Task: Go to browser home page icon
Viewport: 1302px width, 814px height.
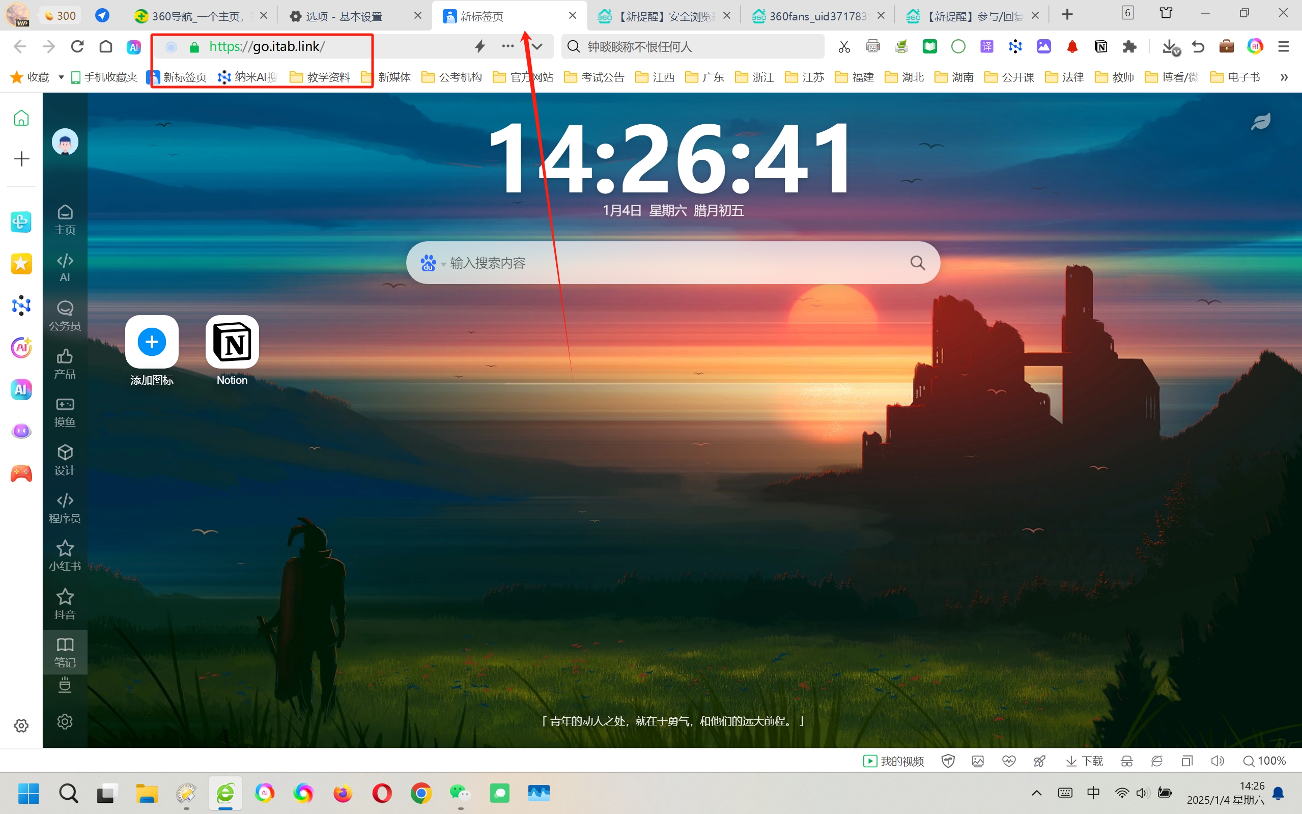Action: pyautogui.click(x=105, y=46)
